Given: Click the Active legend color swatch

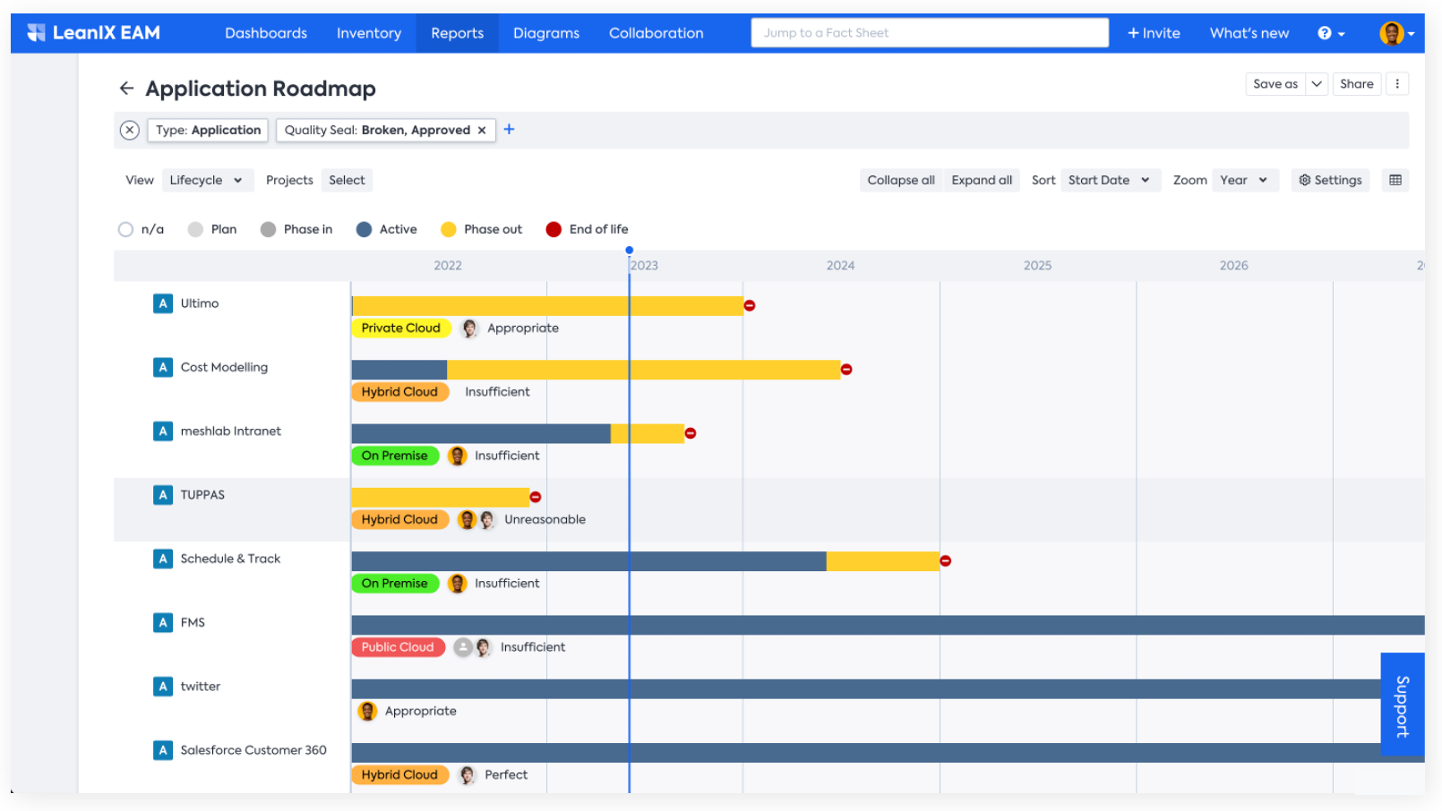Looking at the screenshot, I should (364, 229).
